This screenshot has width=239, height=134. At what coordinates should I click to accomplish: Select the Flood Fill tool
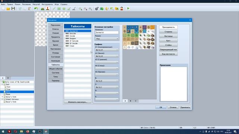(x=69, y=9)
